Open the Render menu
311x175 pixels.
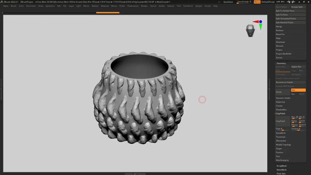click(x=144, y=6)
